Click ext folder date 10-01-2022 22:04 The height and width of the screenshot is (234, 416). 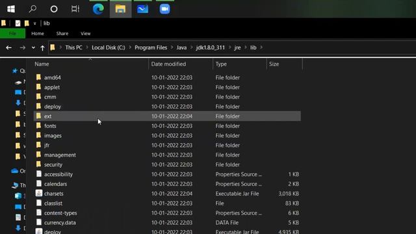(172, 116)
